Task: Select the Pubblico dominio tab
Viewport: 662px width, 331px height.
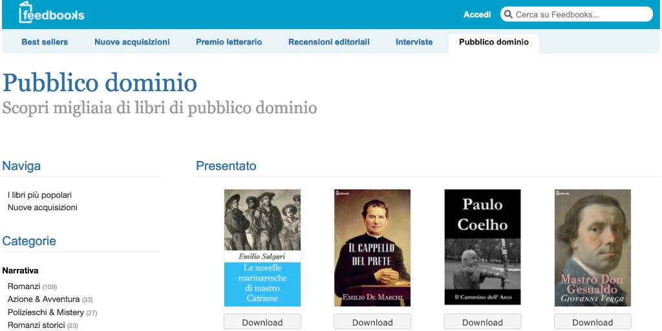Action: pyautogui.click(x=493, y=42)
